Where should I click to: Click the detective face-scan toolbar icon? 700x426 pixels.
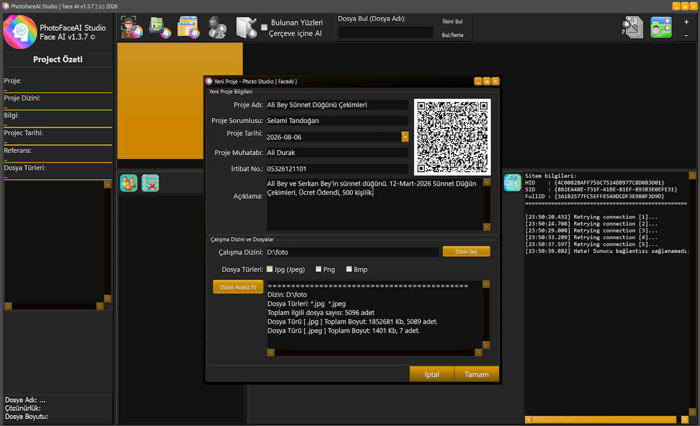(131, 27)
